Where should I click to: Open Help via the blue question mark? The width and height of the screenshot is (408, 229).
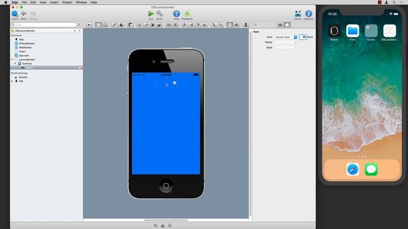(x=177, y=13)
